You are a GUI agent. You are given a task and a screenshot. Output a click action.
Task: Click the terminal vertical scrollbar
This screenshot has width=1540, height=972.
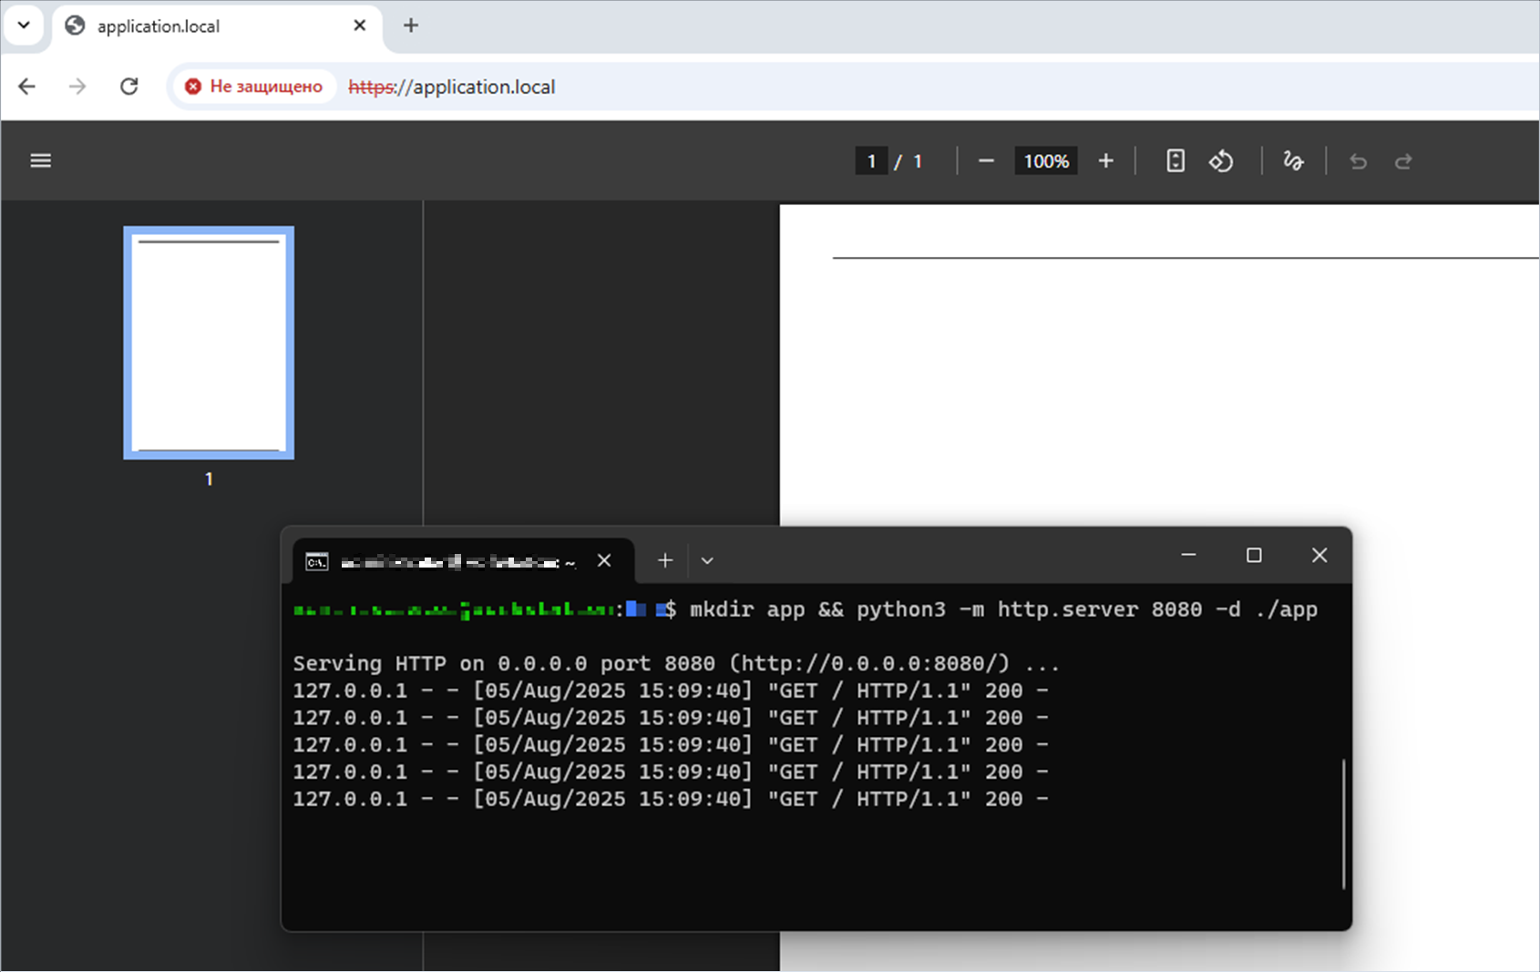click(x=1343, y=824)
